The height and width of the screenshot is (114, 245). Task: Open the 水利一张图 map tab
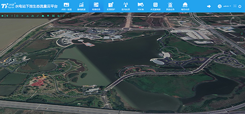66,6
